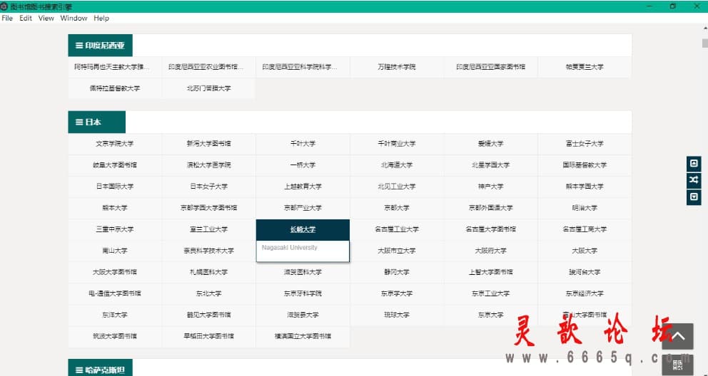The height and width of the screenshot is (376, 708).
Task: Click 琉球大学
Action: tap(397, 315)
